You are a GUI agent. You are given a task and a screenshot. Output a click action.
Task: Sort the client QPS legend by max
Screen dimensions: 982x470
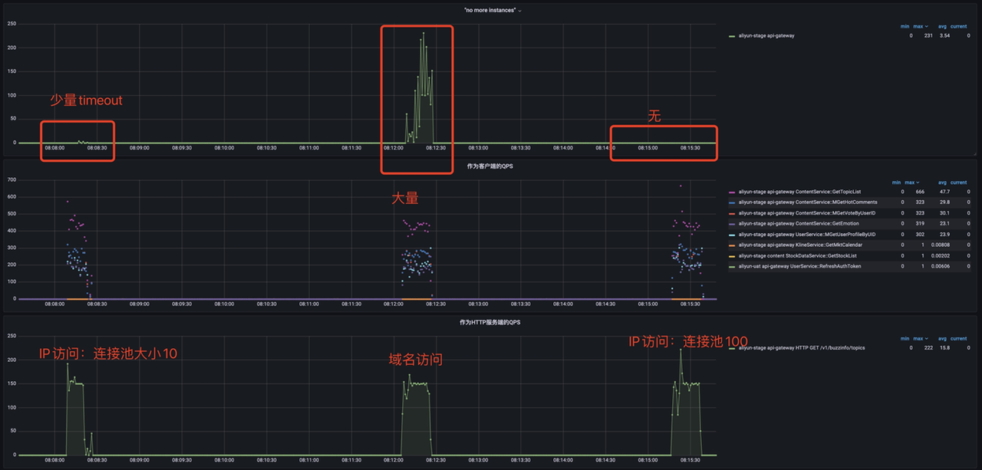pos(910,182)
